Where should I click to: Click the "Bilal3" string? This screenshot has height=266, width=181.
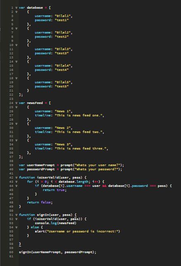[62, 49]
